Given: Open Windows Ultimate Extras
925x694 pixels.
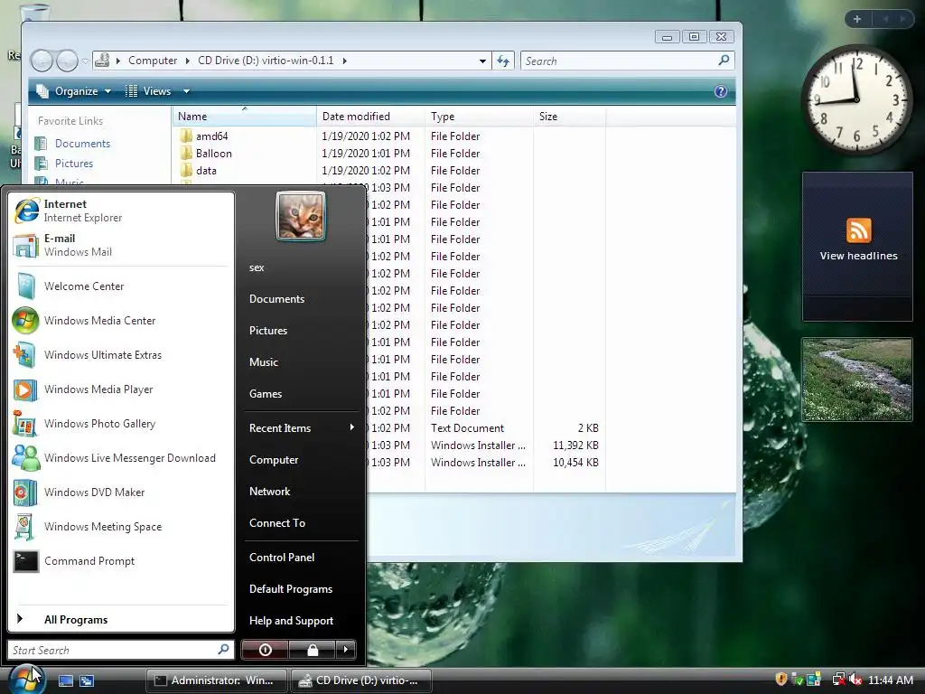Looking at the screenshot, I should (x=121, y=354).
